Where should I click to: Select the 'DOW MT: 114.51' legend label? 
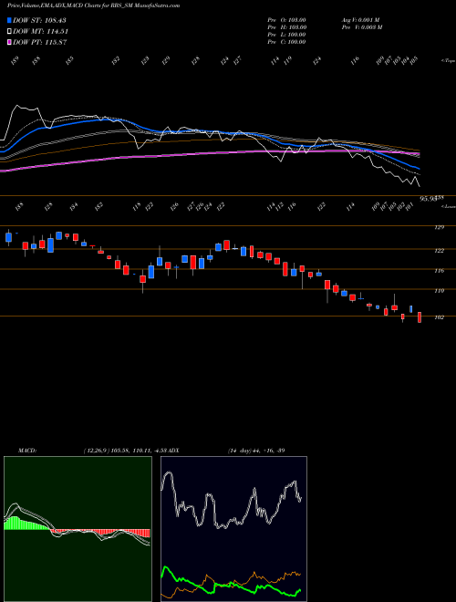click(x=41, y=32)
